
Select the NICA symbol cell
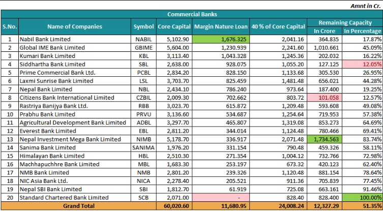(x=143, y=180)
